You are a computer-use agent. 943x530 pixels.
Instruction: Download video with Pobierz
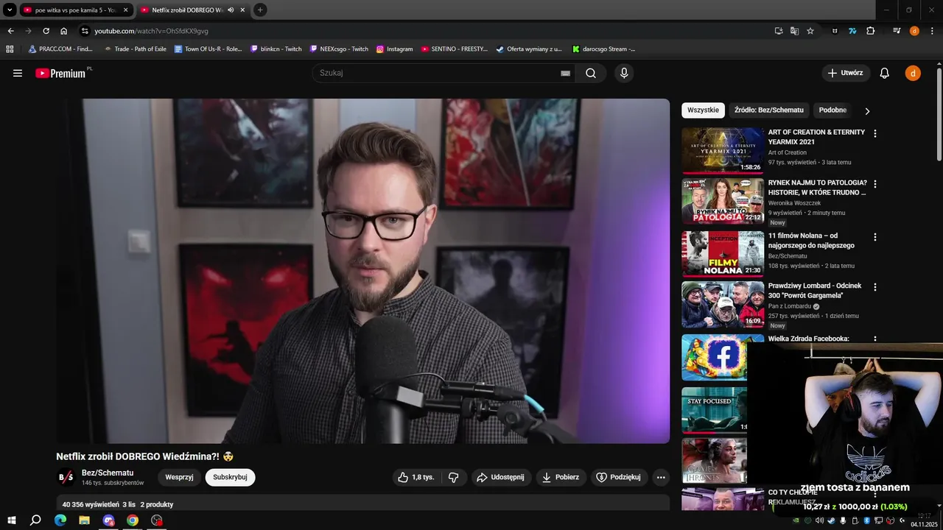(561, 477)
